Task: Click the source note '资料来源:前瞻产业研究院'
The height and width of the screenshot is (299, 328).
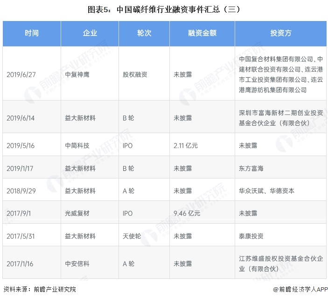Action: coord(40,289)
